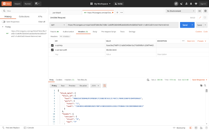Viewport: 209px width, 130px height.
Task: Click the wrench settings icon in header
Action: coord(187,4)
